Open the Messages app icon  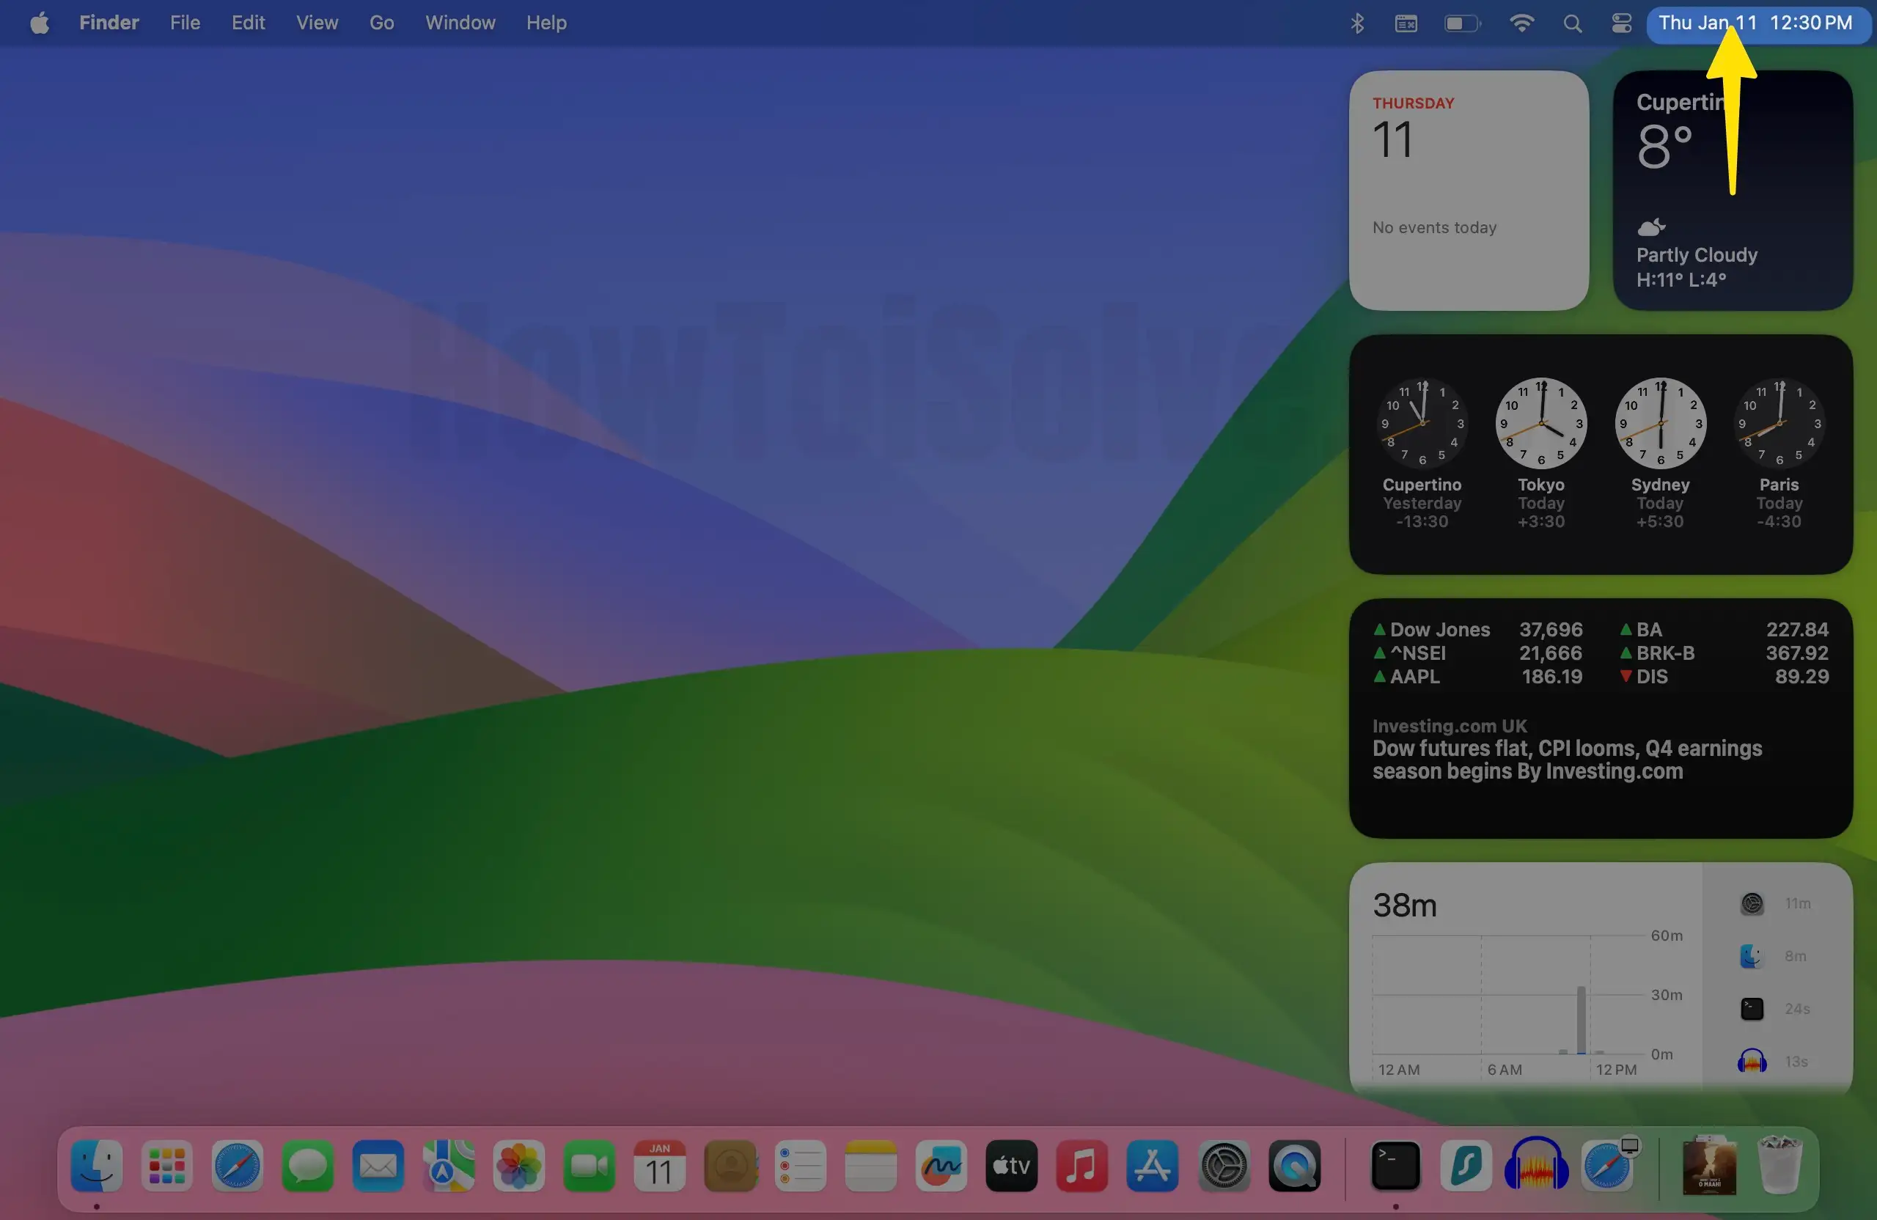(x=307, y=1166)
